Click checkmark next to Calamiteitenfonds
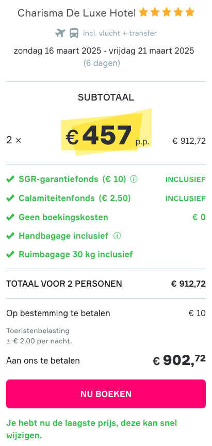This screenshot has height=446, width=212. coord(10,199)
